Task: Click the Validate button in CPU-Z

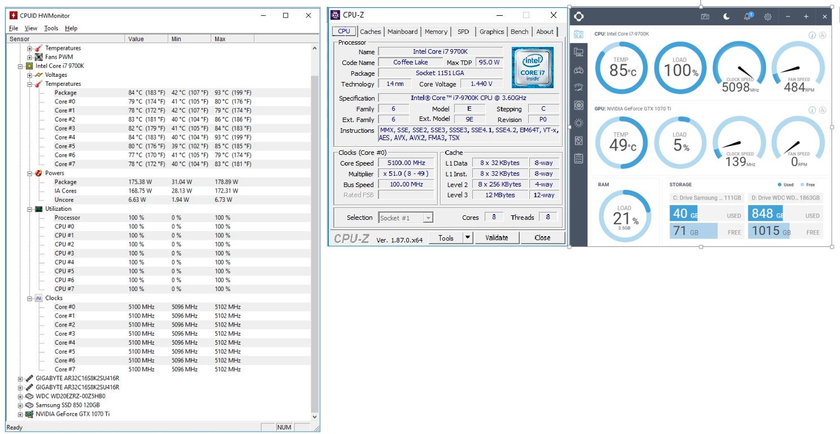Action: (x=497, y=238)
